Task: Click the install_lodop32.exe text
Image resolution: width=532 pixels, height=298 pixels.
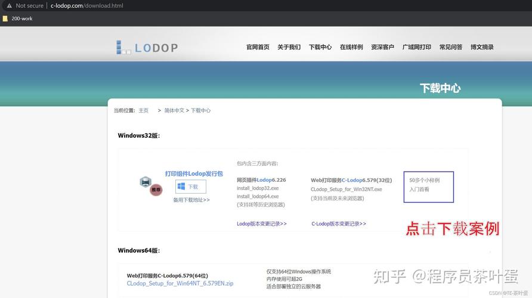Action: coord(258,188)
